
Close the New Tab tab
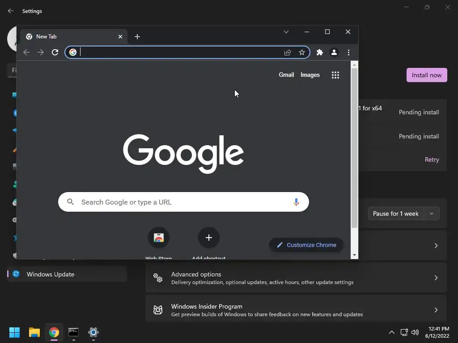point(120,37)
